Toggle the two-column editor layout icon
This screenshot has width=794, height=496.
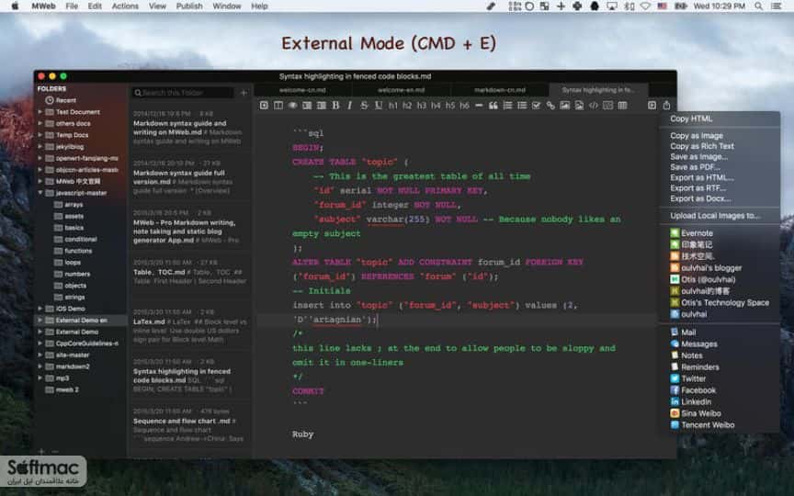click(278, 106)
